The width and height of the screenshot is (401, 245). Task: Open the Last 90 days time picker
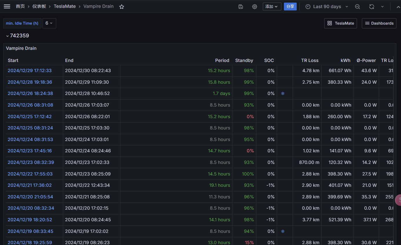(x=327, y=7)
